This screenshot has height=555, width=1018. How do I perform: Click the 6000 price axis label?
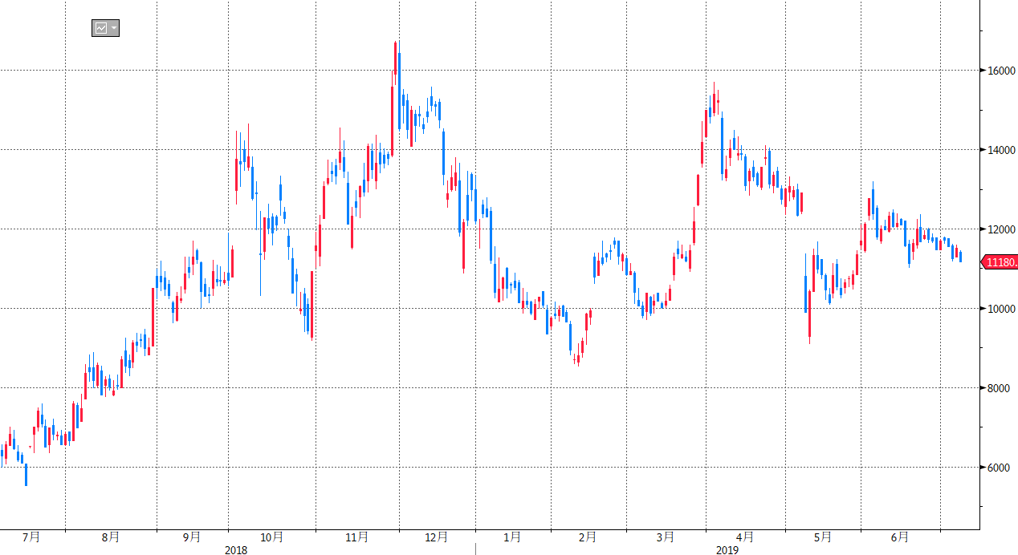click(998, 468)
